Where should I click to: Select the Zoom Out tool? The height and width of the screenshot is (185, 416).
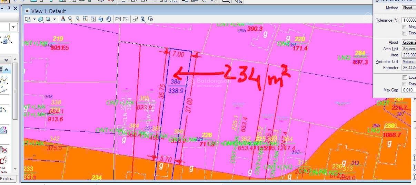coord(78,19)
